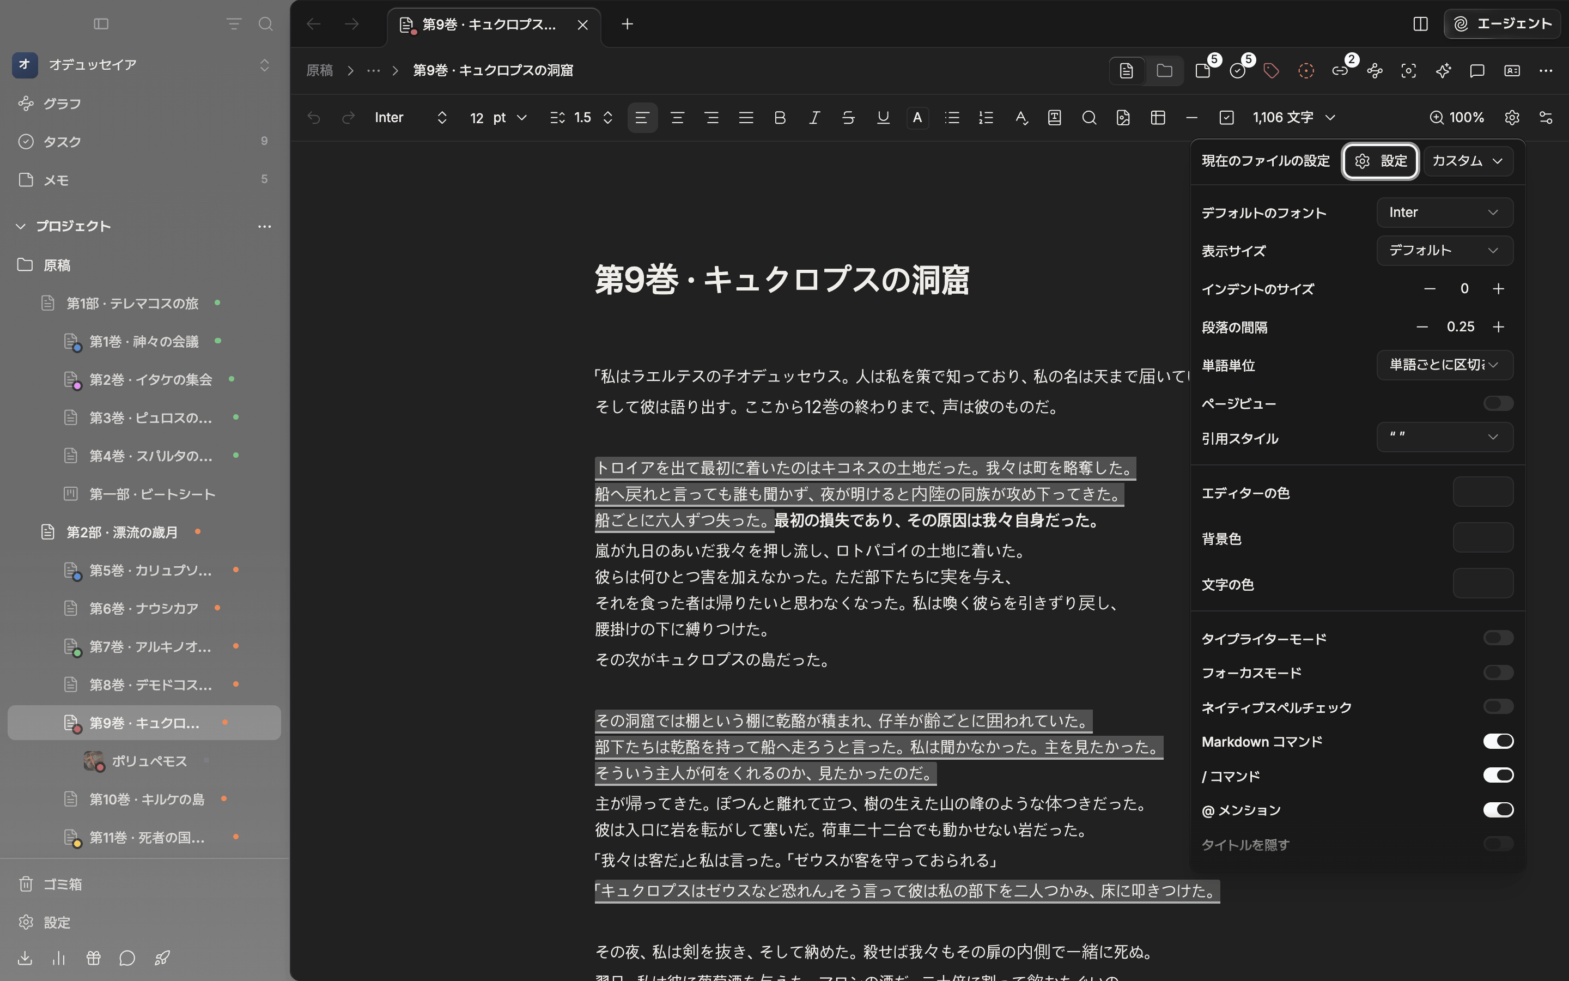Collapse the left sidebar panel
Image resolution: width=1569 pixels, height=981 pixels.
click(x=101, y=24)
